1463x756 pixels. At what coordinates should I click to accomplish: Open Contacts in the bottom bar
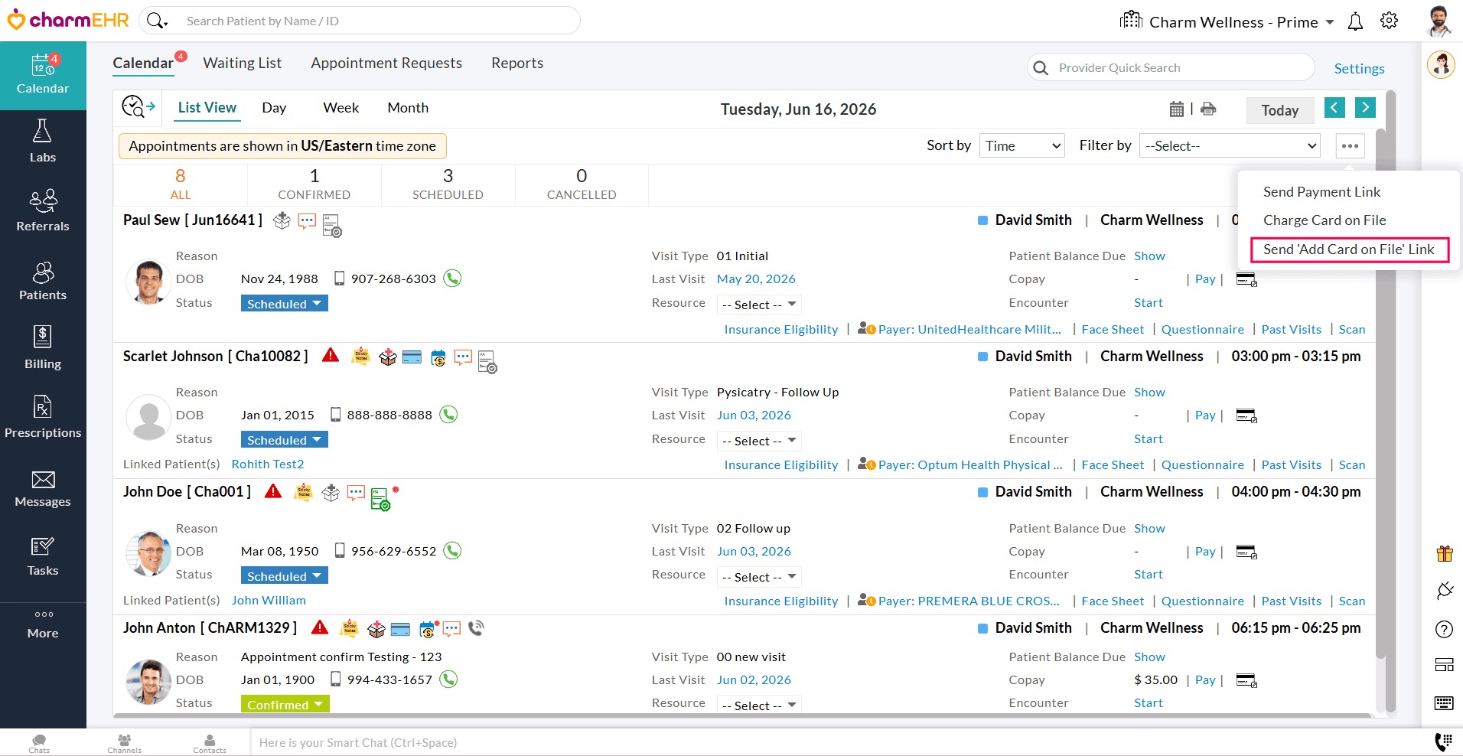click(x=209, y=744)
